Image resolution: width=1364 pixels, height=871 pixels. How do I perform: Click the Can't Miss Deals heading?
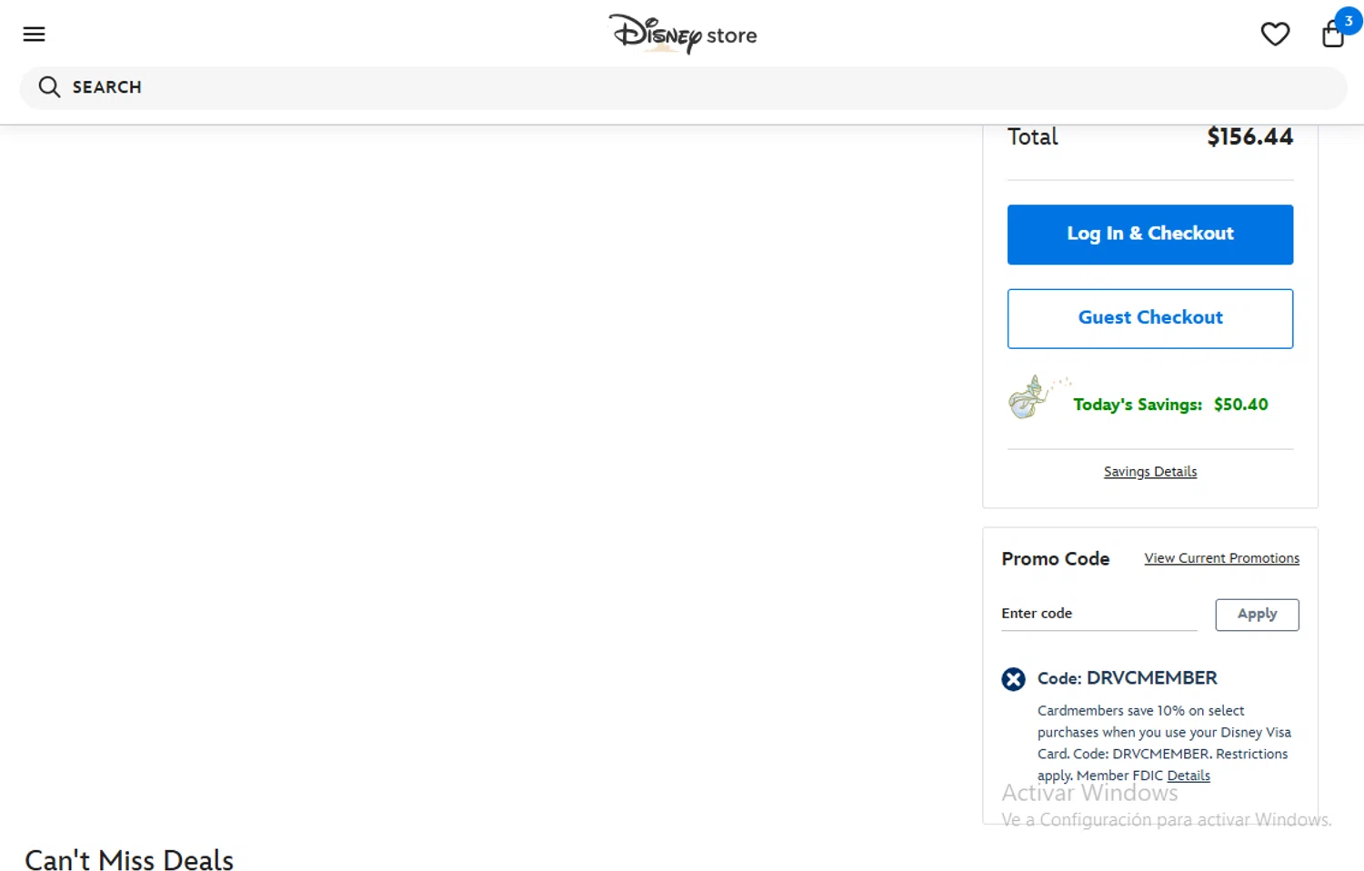[129, 860]
